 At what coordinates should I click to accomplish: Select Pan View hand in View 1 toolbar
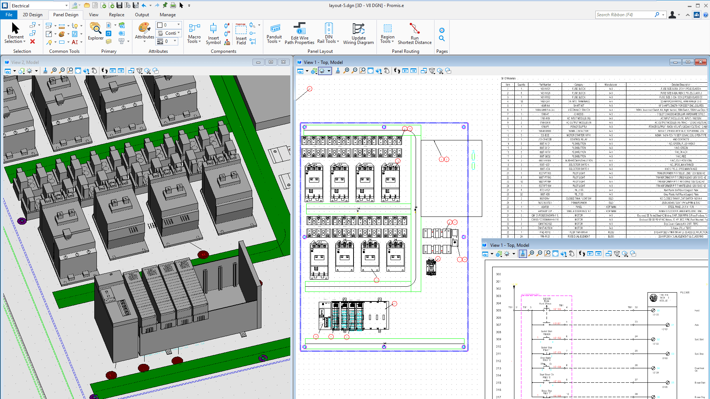[x=387, y=71]
